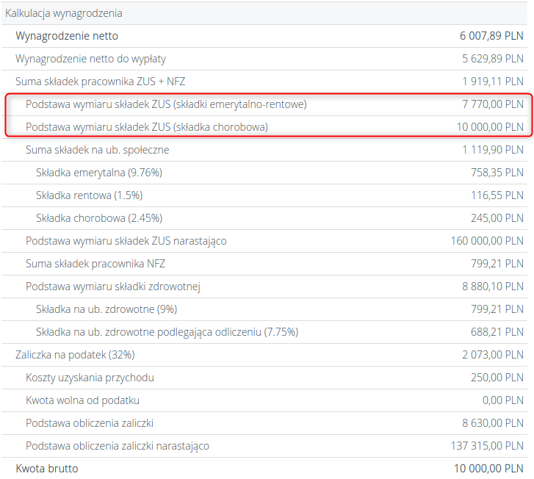The image size is (534, 479).
Task: Select the Kwota wolna od podatku row
Action: tap(82, 400)
